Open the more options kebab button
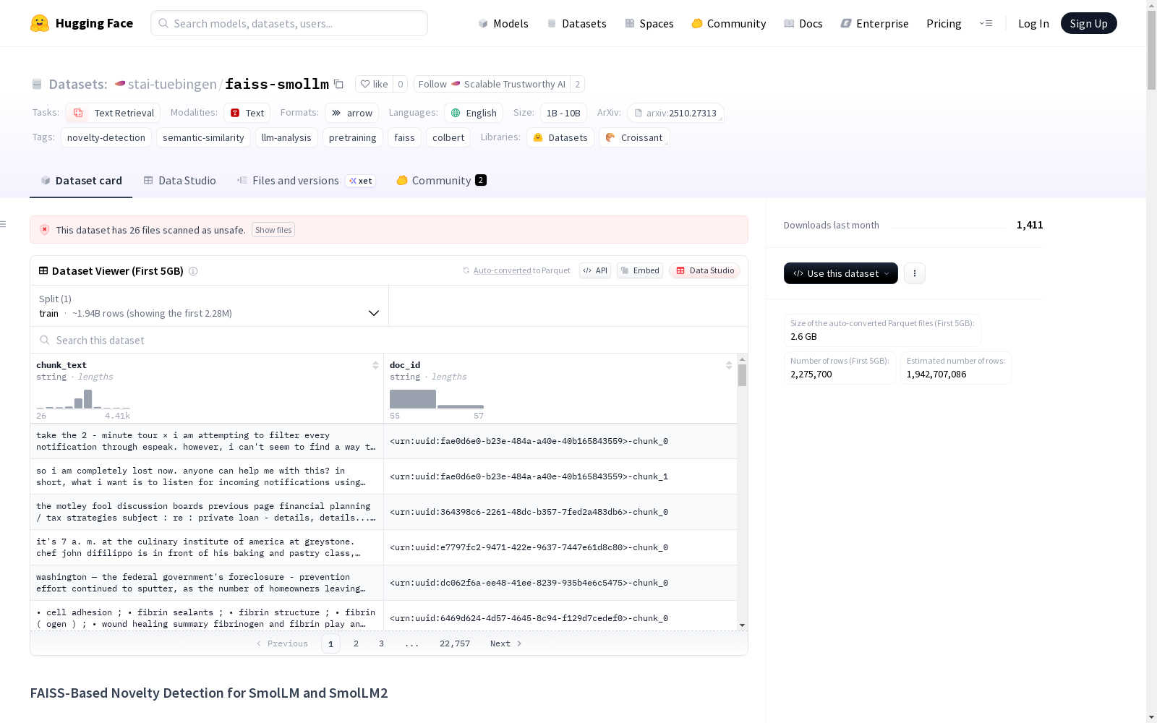Viewport: 1157px width, 723px height. point(915,273)
